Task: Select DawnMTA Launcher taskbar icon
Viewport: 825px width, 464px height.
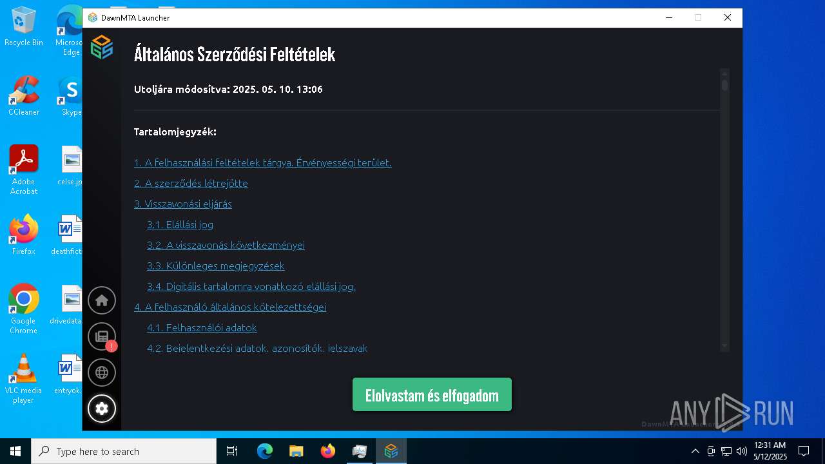Action: click(391, 451)
